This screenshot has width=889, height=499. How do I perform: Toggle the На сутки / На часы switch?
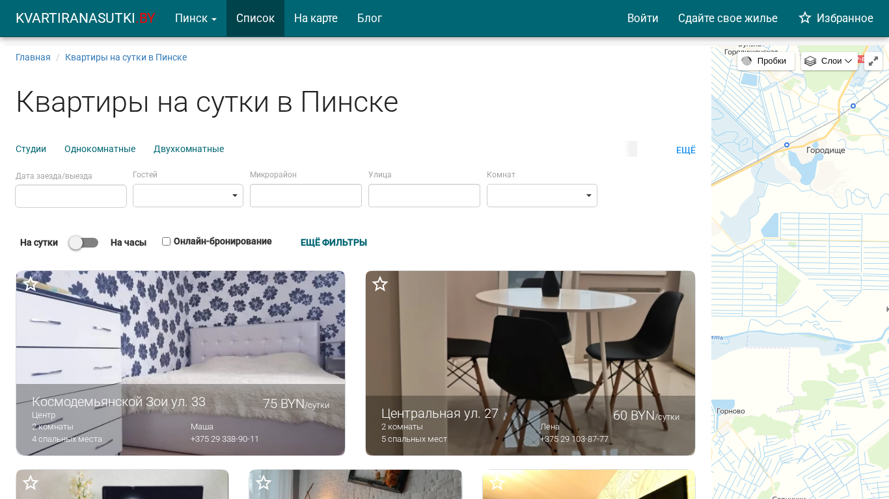[x=84, y=242]
